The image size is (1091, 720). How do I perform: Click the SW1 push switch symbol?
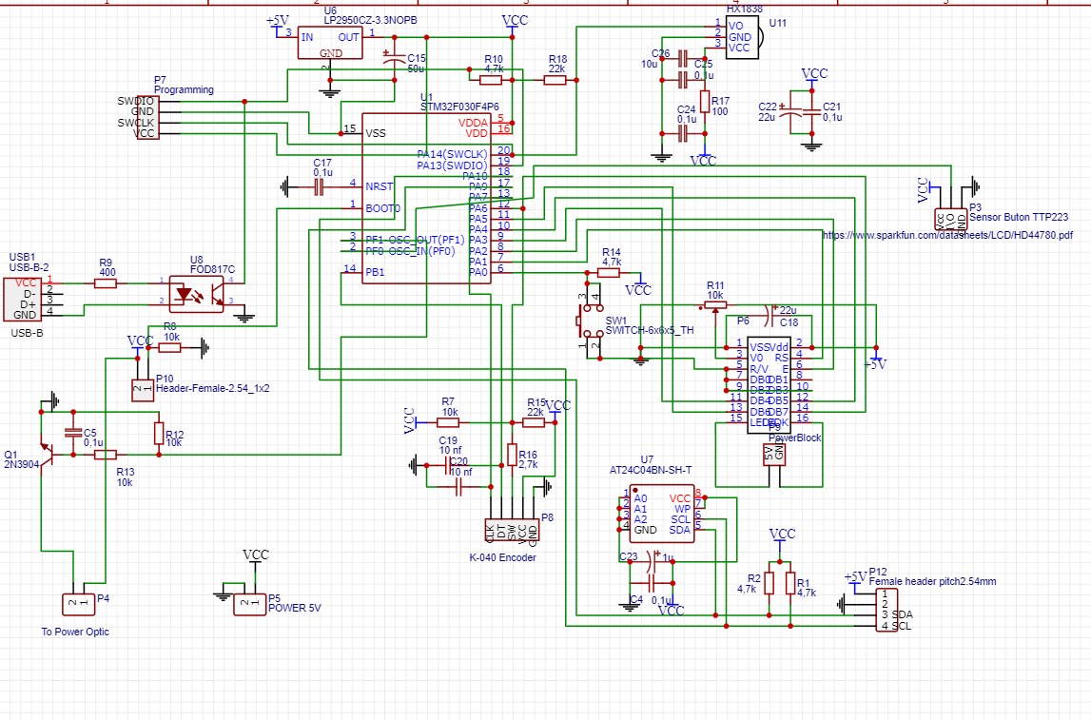click(590, 323)
